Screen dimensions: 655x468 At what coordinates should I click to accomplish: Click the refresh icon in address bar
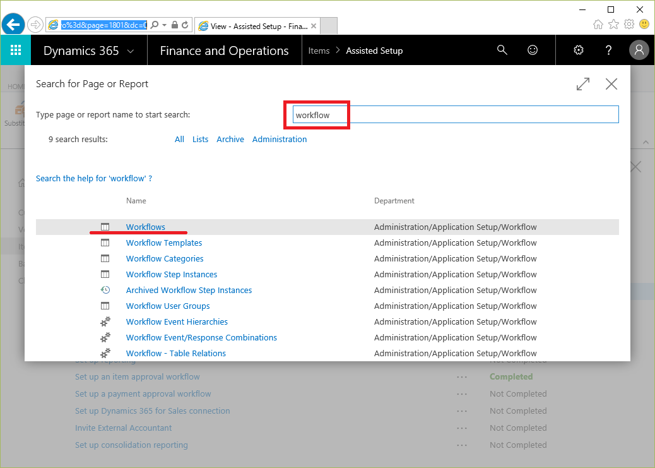pyautogui.click(x=185, y=25)
